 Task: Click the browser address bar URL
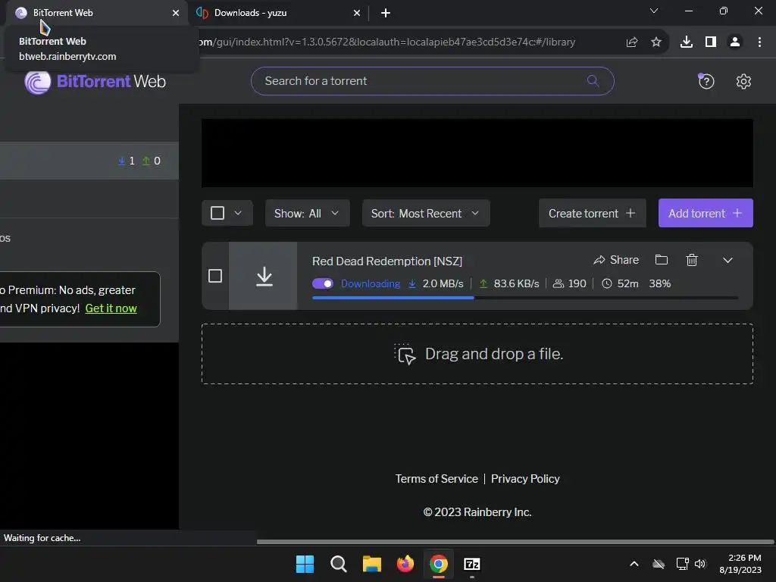[386, 42]
